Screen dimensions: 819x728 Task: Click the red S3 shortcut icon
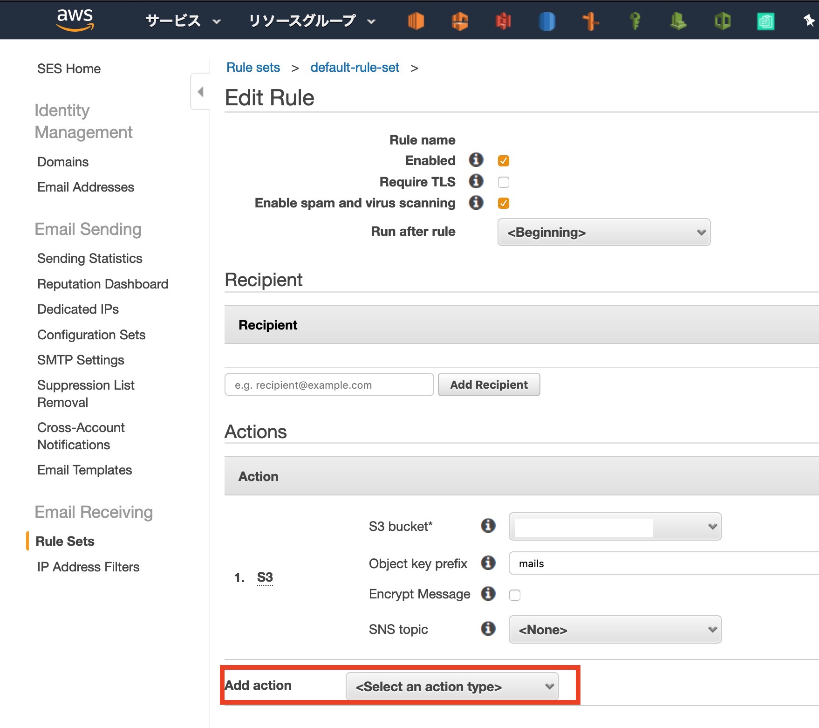click(503, 21)
